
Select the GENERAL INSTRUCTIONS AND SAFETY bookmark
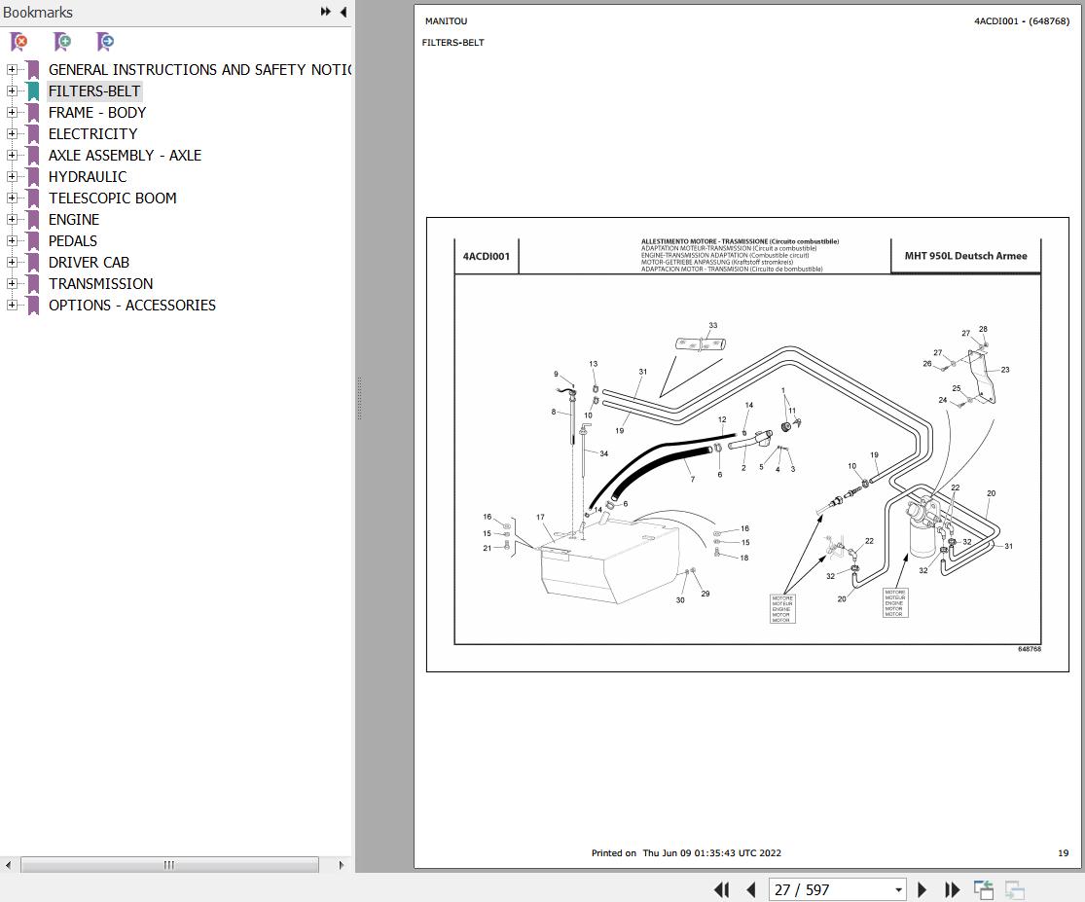200,70
